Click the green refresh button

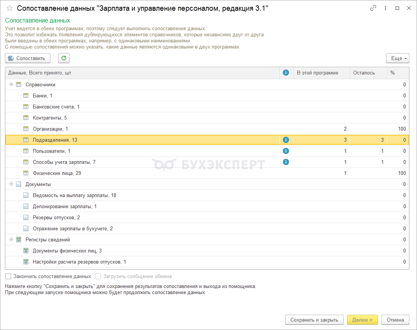64,58
